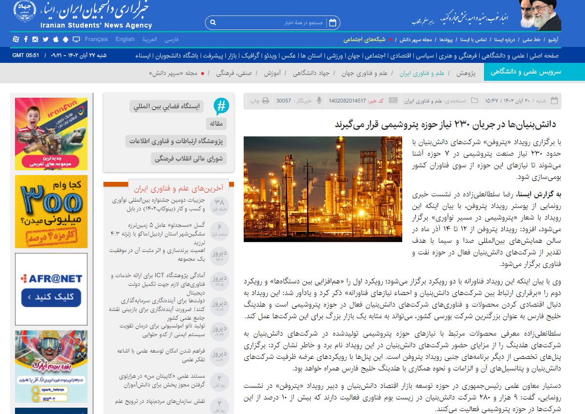The height and width of the screenshot is (414, 585).
Task: Open the Instagram icon link
Action: [35, 39]
